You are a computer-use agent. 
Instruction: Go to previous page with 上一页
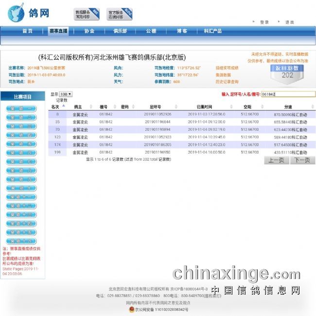(276, 160)
